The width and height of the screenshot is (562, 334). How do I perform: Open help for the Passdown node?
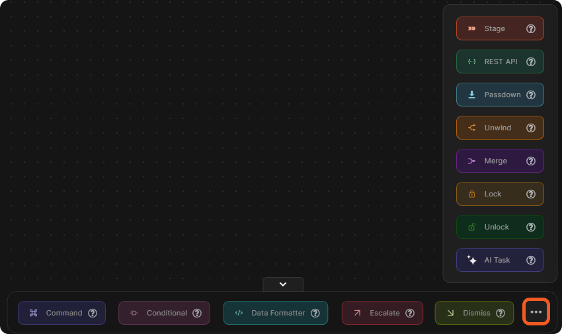pos(531,95)
